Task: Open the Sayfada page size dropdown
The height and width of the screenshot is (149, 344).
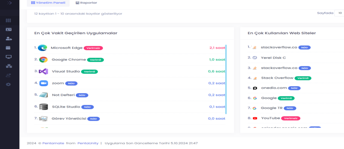Action: 340,13
